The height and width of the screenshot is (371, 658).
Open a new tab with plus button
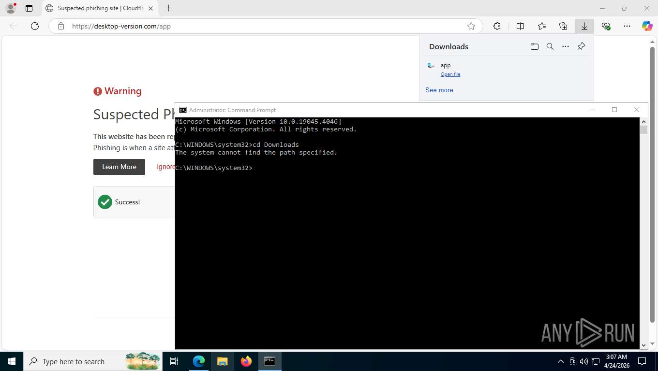(x=168, y=8)
